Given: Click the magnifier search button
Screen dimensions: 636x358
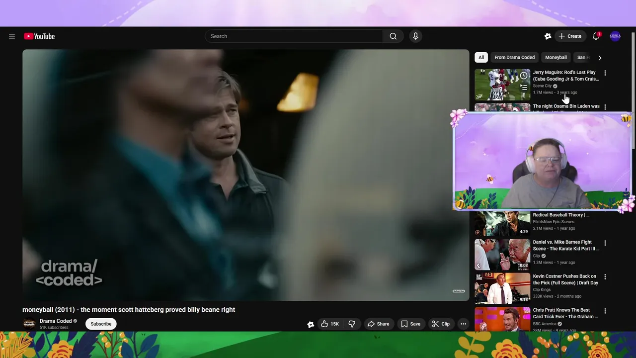Looking at the screenshot, I should pos(393,36).
